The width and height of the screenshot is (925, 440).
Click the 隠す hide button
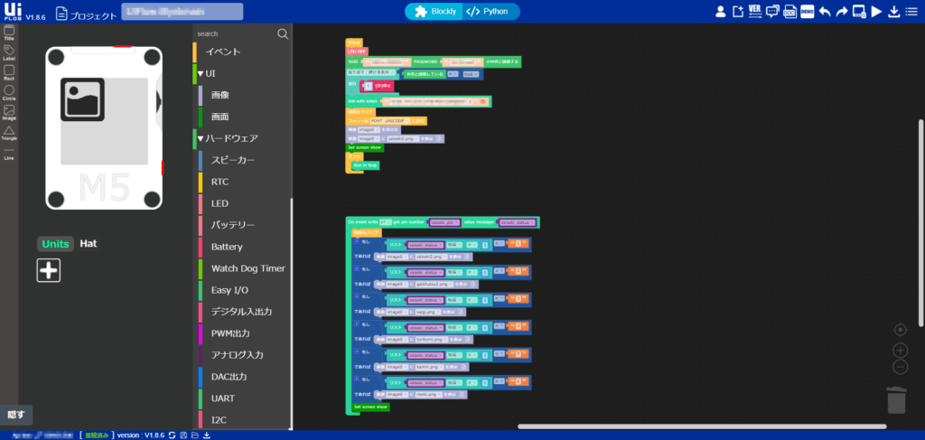[16, 415]
